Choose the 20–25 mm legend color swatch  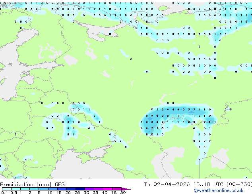pos(71,189)
